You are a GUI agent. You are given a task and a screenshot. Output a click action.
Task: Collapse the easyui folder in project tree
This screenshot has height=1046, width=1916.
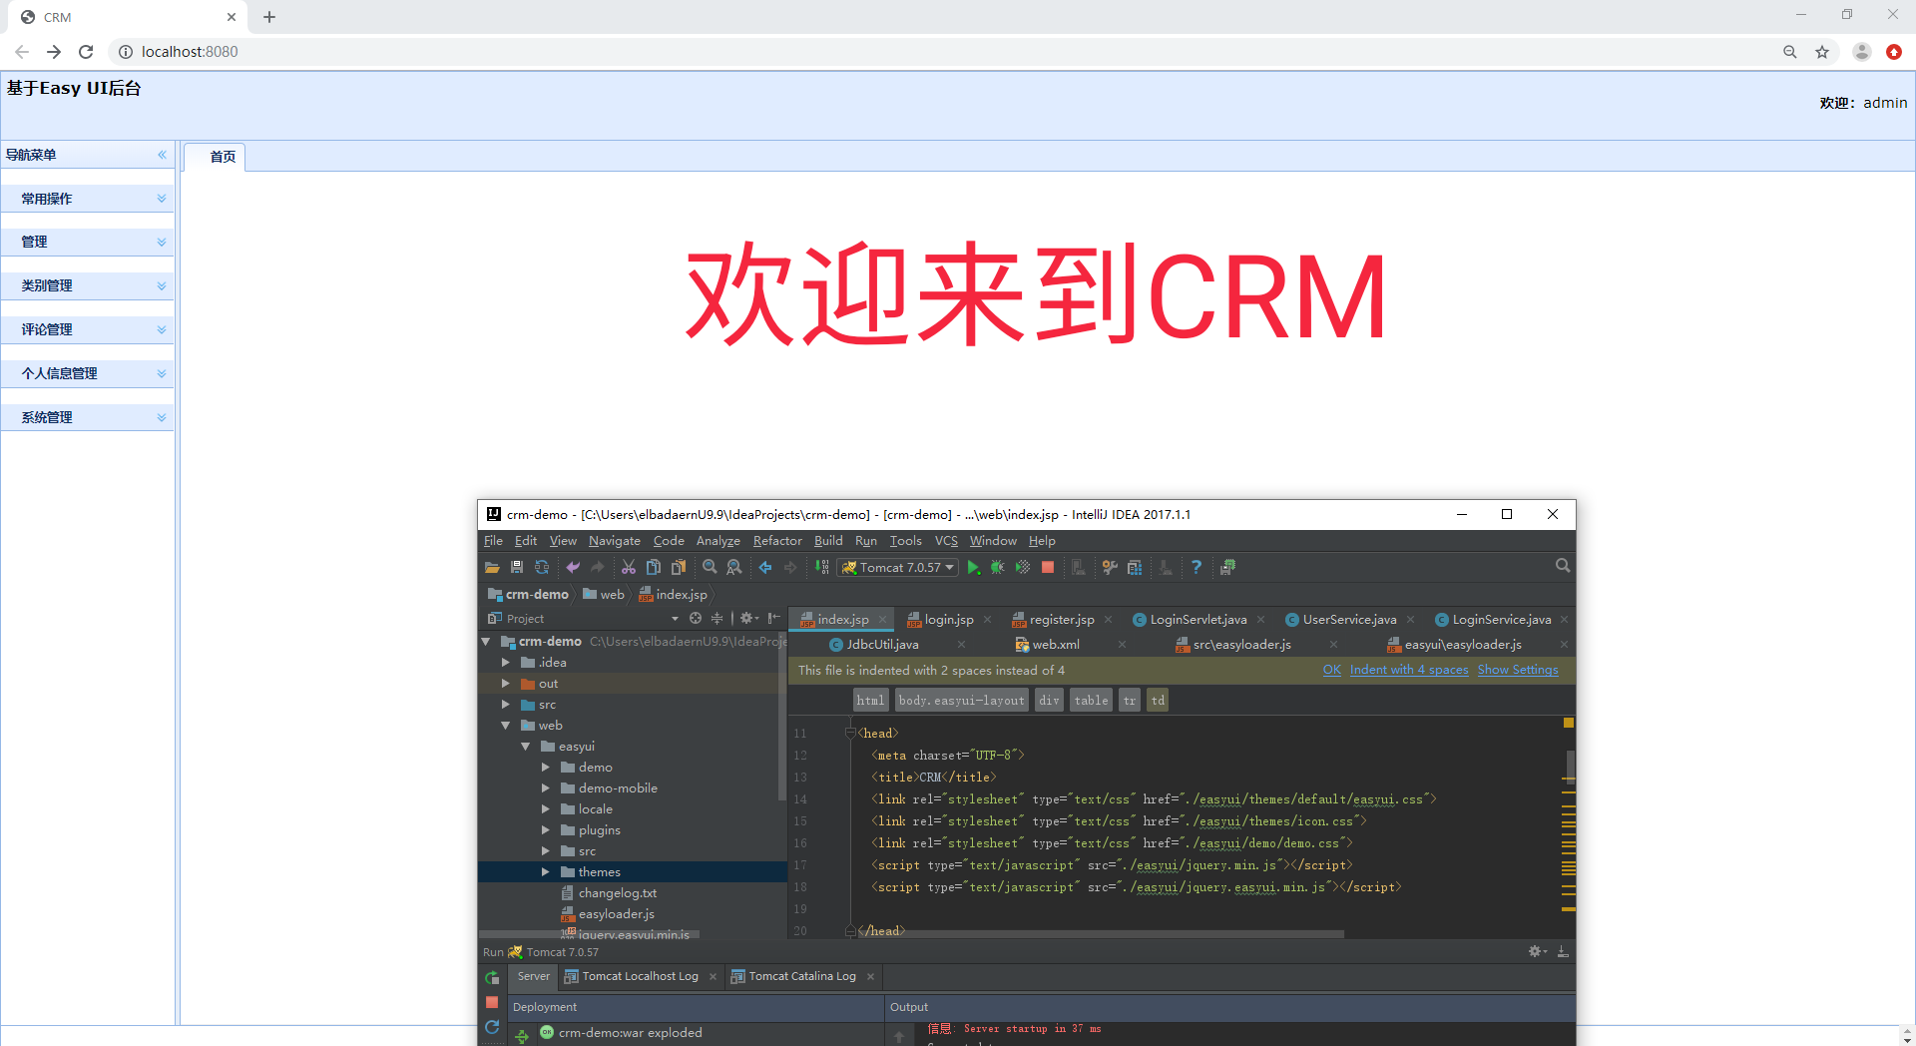[525, 746]
